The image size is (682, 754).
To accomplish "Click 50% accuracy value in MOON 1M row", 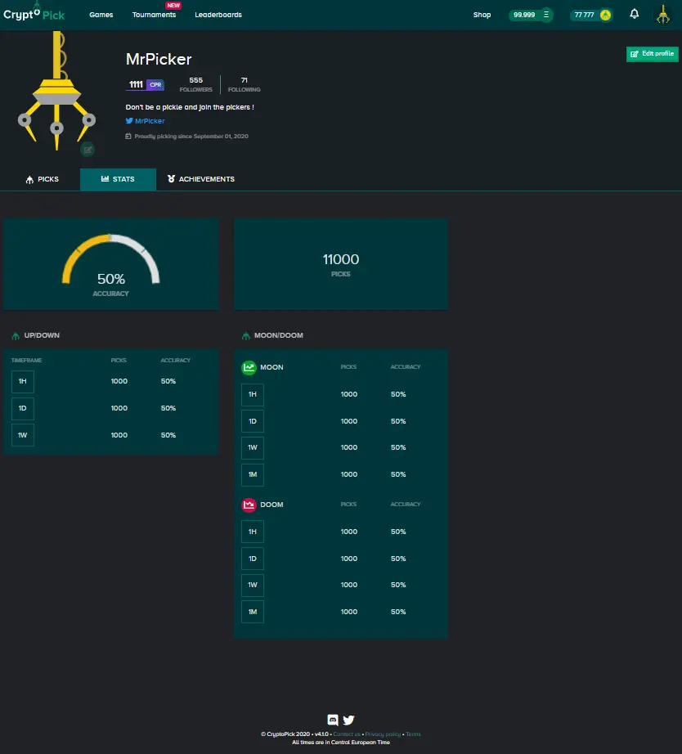I will pos(398,474).
